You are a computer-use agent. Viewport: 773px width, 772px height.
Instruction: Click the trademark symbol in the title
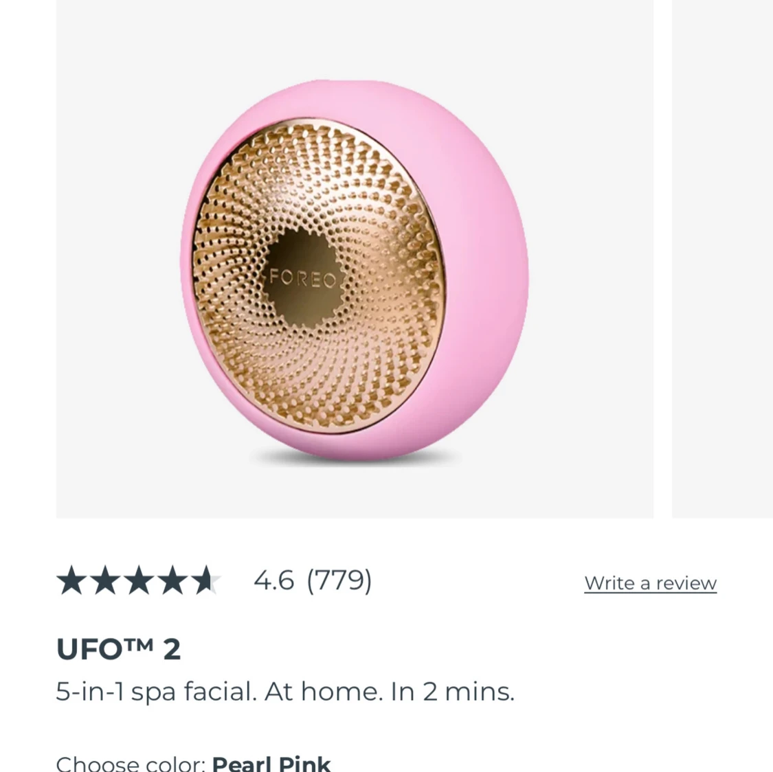[x=137, y=642]
